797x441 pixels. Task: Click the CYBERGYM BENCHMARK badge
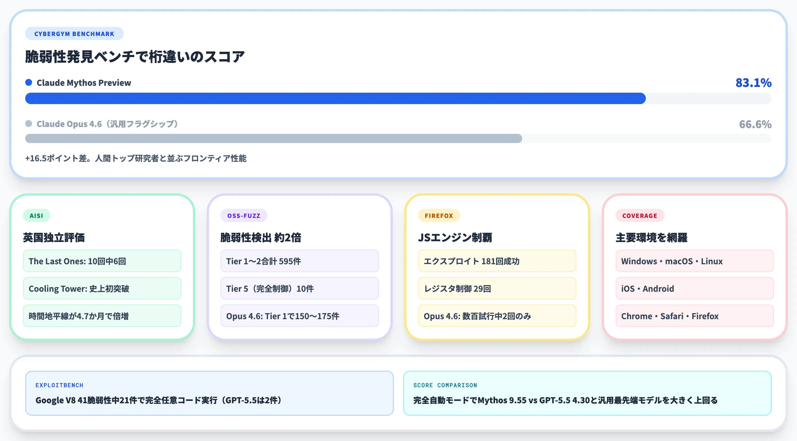(74, 34)
